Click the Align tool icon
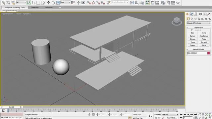The width and height of the screenshot is (212, 119). click(136, 3)
